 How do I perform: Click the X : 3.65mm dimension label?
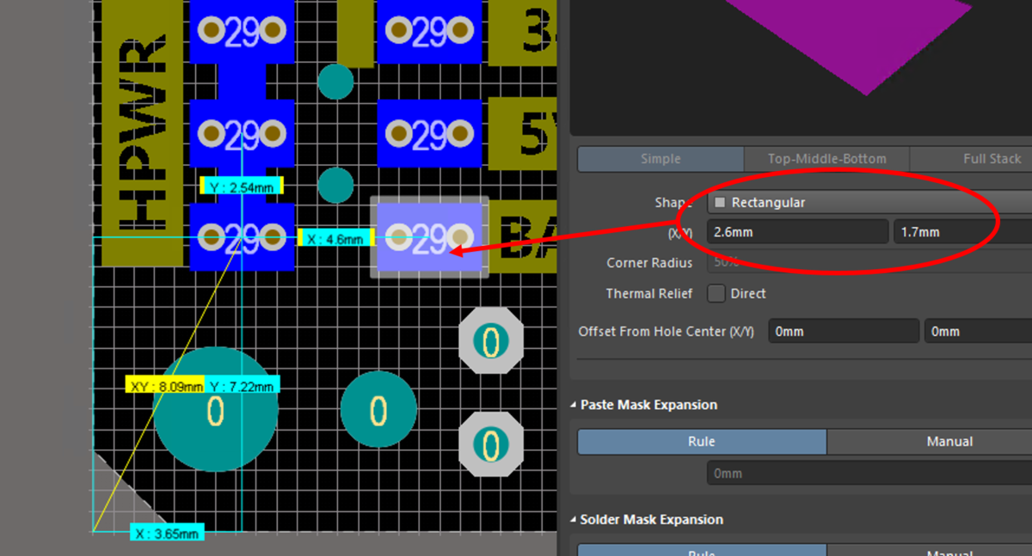167,534
